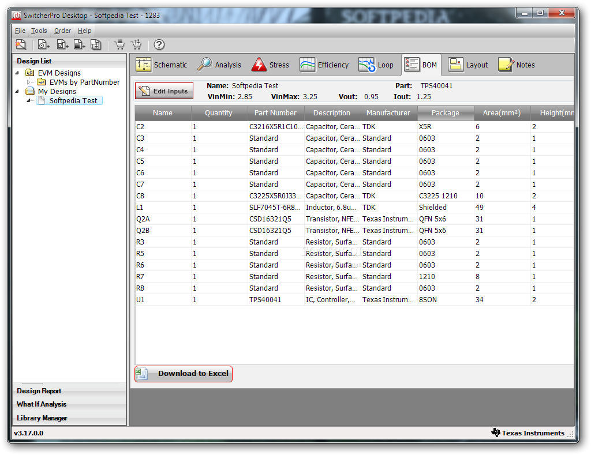Click the Excel spreadsheet icon on Download button
Image resolution: width=591 pixels, height=455 pixels.
(142, 374)
